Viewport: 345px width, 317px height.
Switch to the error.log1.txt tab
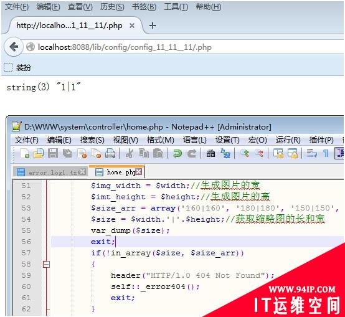click(x=50, y=172)
